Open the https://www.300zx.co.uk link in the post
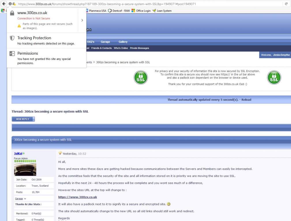291x221 pixels. [78, 197]
